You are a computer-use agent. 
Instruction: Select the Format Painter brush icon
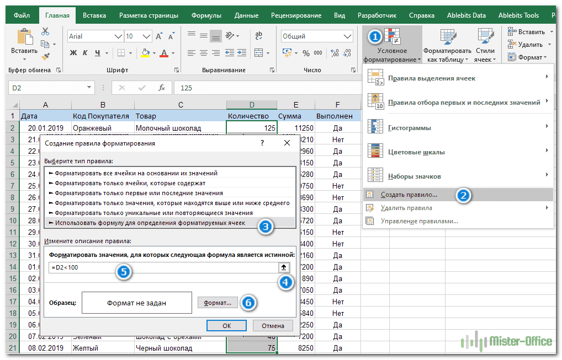(x=46, y=56)
